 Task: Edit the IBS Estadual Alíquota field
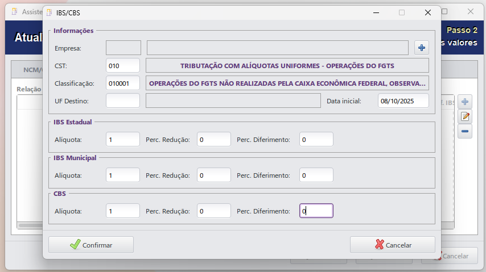point(123,139)
